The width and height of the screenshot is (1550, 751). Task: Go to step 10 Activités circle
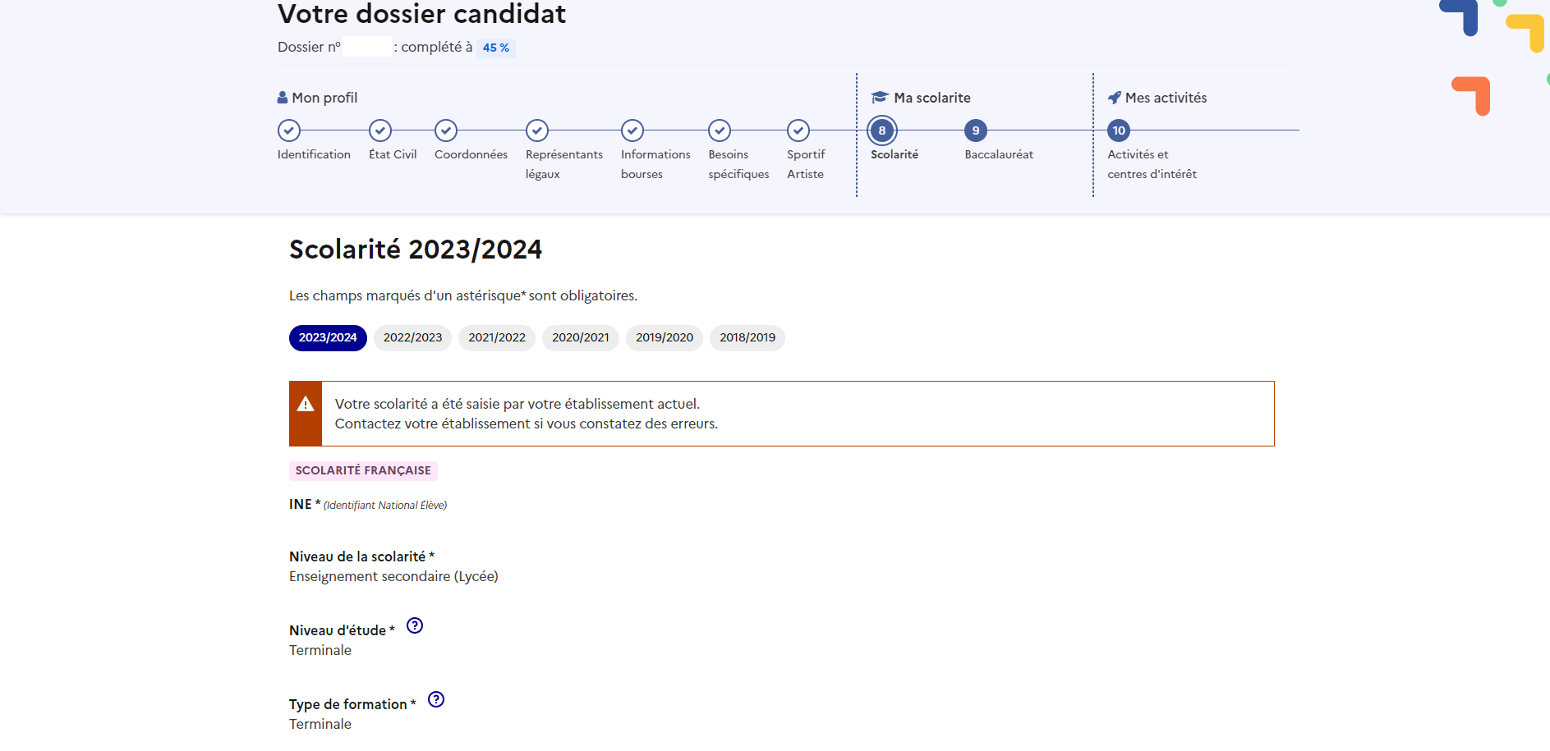tap(1119, 131)
